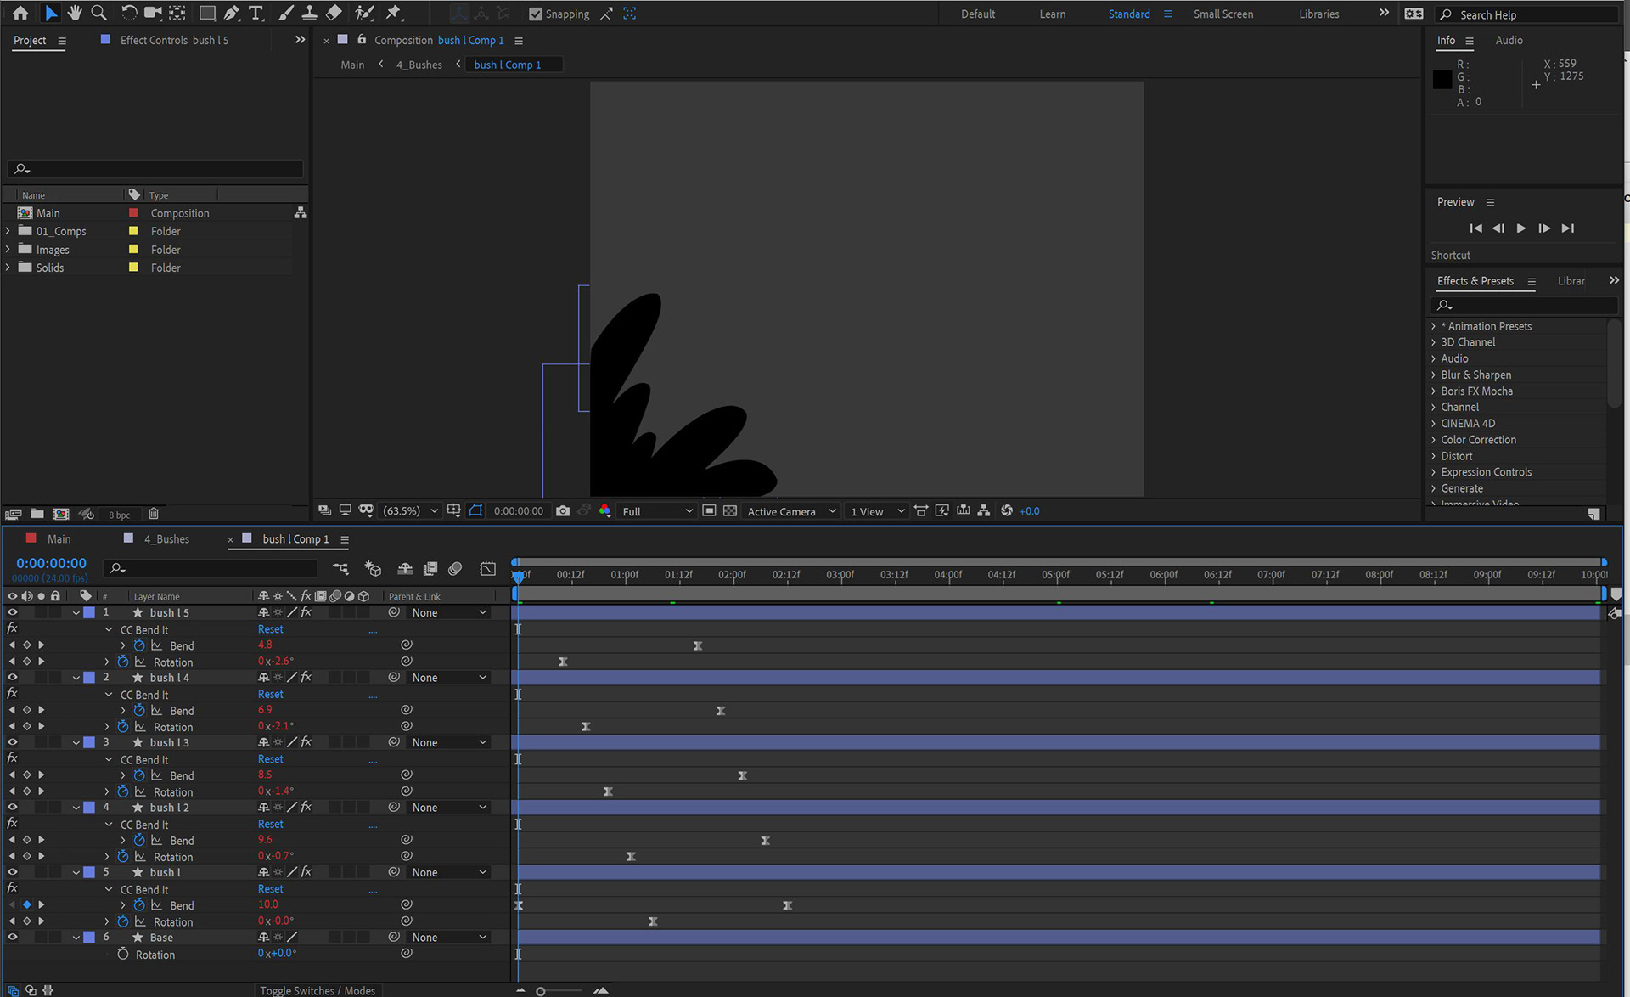Image resolution: width=1630 pixels, height=997 pixels.
Task: Click Toggle Switches / Modes button
Action: [x=318, y=990]
